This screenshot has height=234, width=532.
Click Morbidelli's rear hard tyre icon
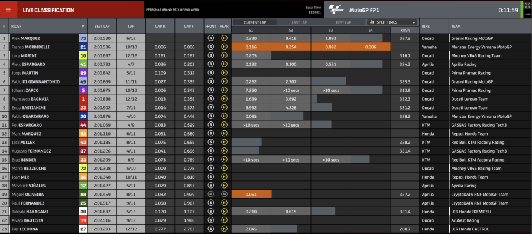(224, 47)
